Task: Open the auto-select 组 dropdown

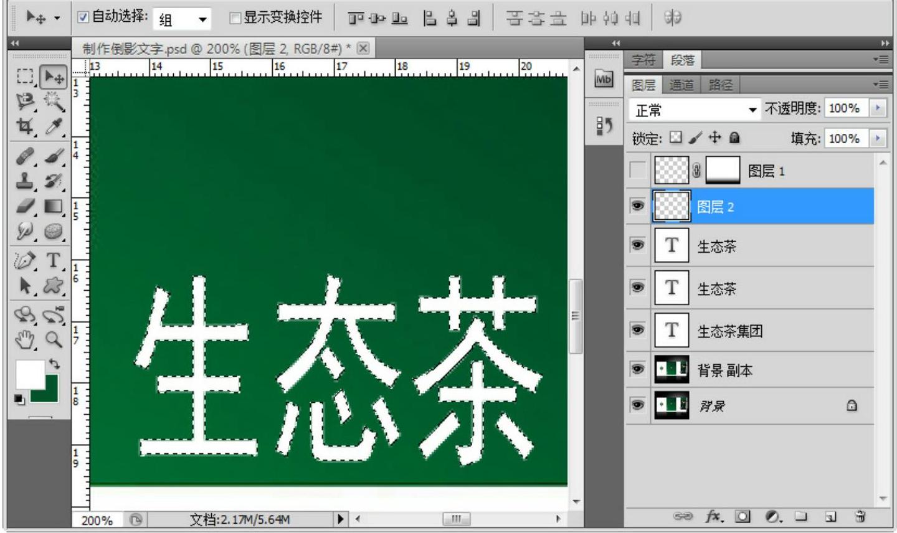Action: (183, 19)
